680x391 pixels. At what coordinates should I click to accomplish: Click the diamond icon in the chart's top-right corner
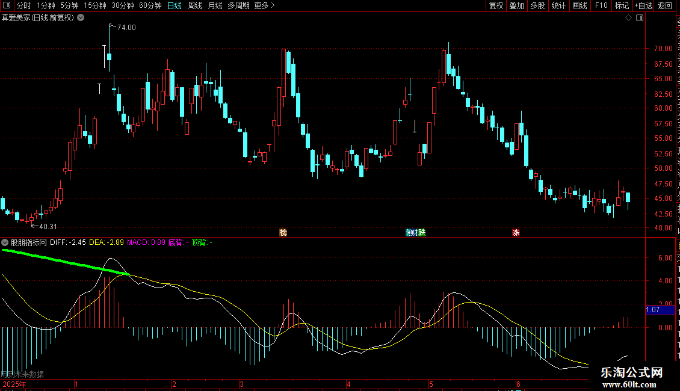click(x=628, y=18)
